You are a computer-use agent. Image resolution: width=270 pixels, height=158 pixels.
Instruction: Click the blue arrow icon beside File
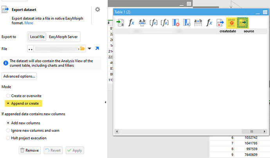pos(97,49)
